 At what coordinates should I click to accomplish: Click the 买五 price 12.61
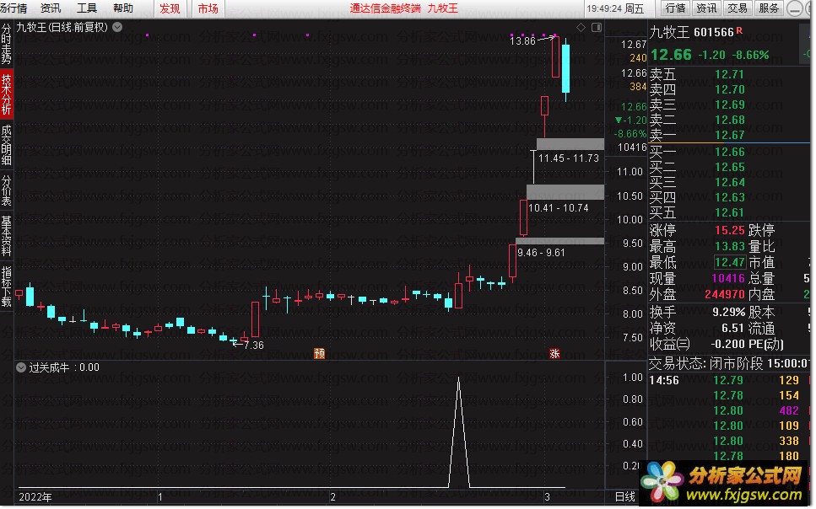tap(729, 212)
